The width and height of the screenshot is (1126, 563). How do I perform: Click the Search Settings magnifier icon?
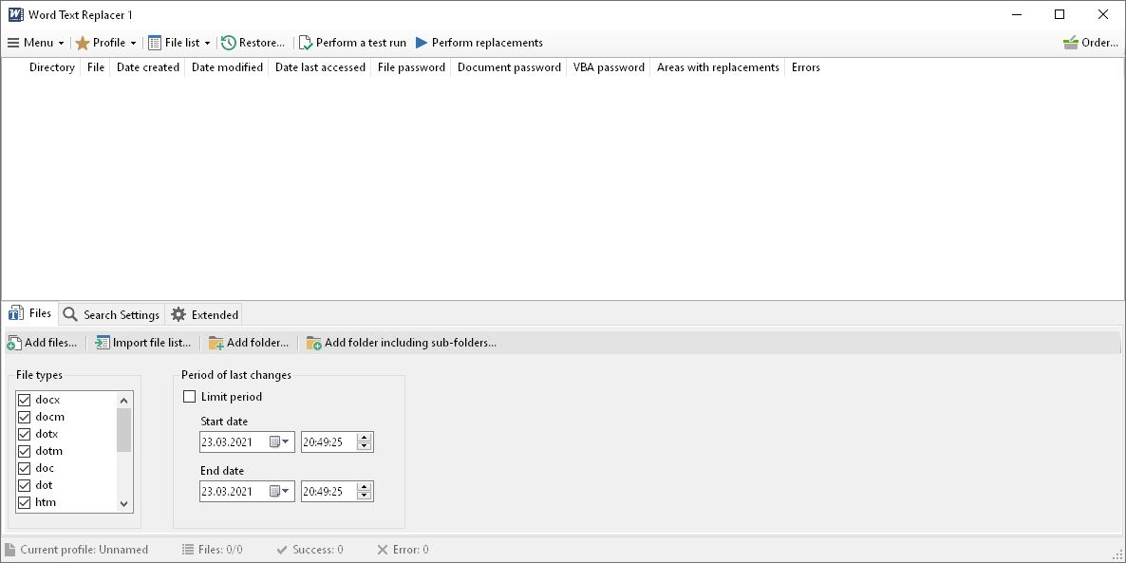[69, 314]
